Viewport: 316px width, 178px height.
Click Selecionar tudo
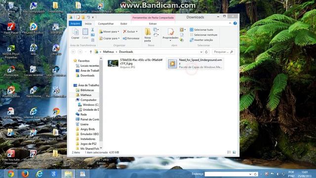pos(201,30)
